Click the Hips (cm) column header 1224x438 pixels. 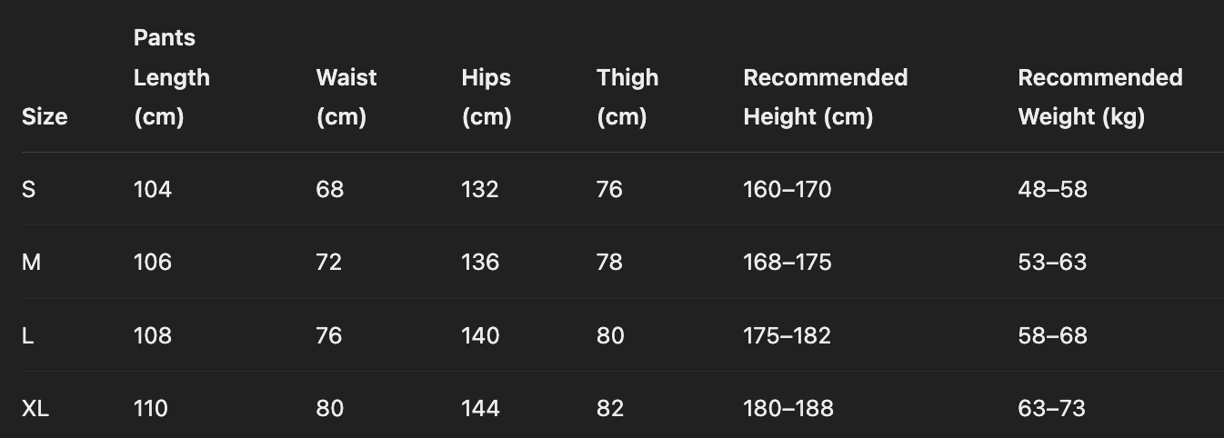pyautogui.click(x=487, y=97)
